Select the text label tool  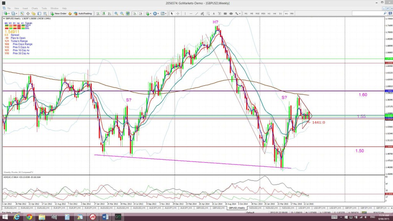coord(220,13)
